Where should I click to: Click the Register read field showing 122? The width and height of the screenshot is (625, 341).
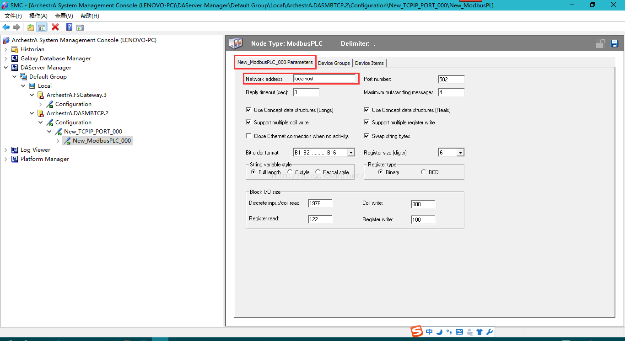tap(320, 219)
